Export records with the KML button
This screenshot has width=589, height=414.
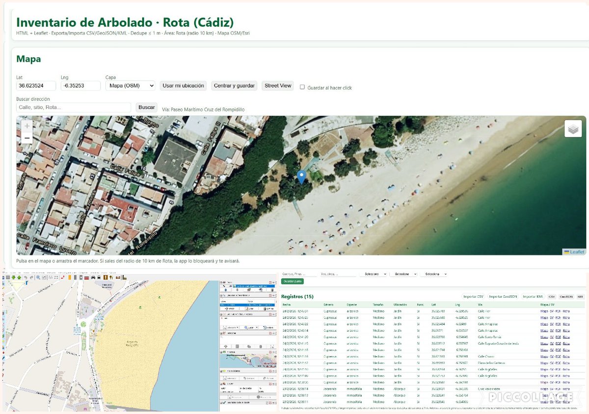click(x=580, y=297)
